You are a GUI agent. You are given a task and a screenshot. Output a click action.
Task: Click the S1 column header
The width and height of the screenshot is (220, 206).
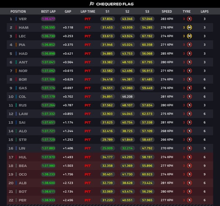tap(107, 11)
